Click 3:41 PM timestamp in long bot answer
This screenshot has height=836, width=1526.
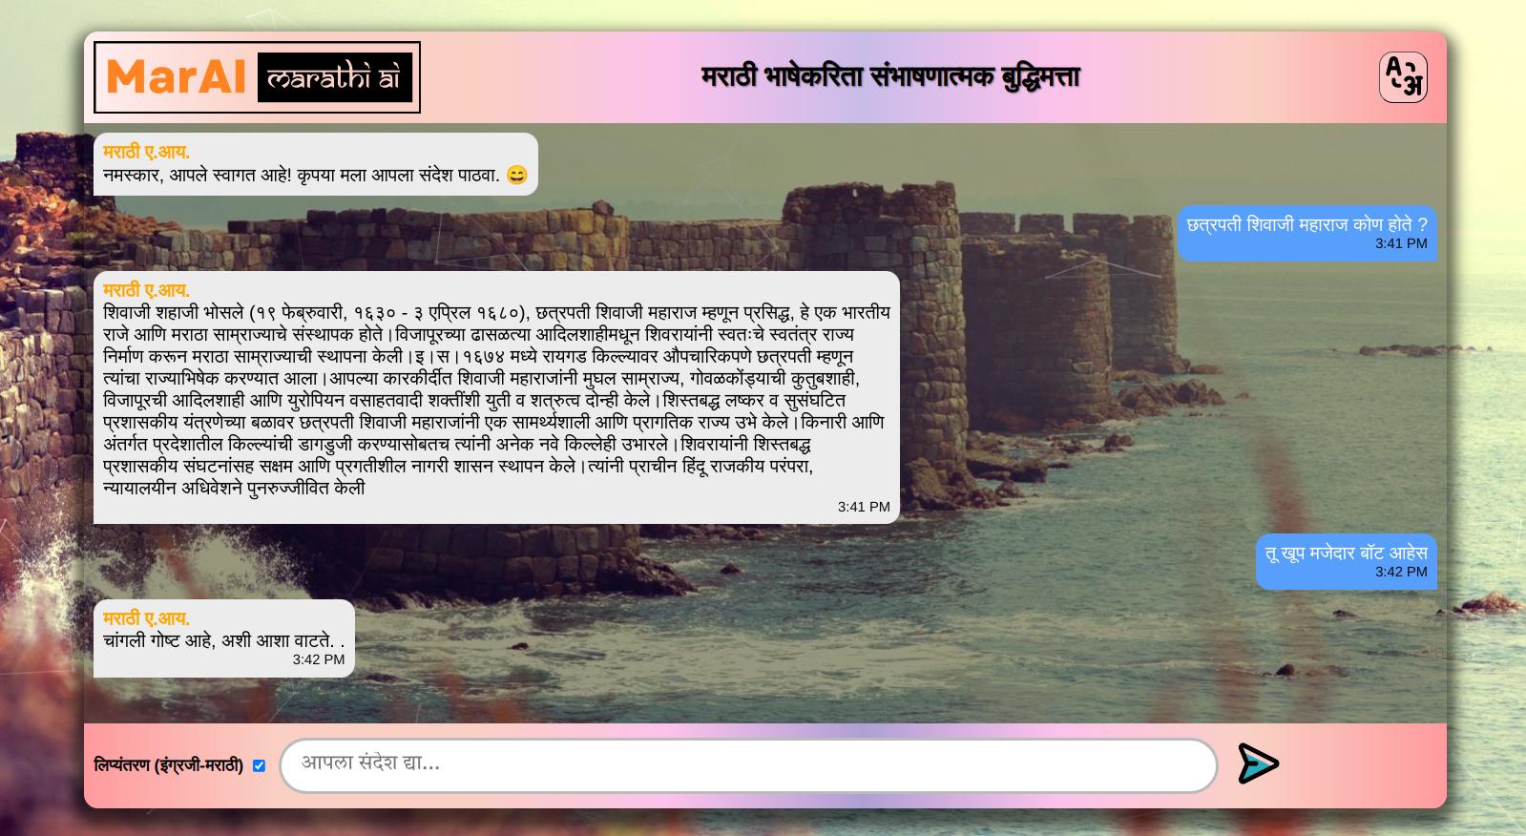click(864, 507)
